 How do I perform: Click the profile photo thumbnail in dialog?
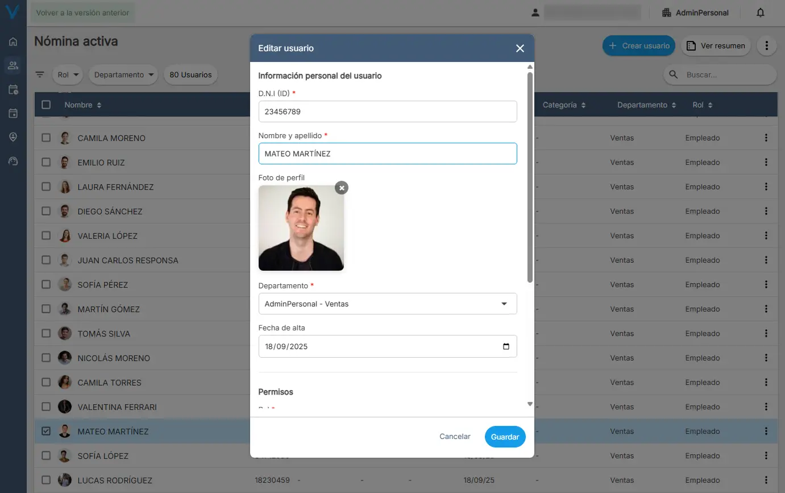pyautogui.click(x=301, y=228)
